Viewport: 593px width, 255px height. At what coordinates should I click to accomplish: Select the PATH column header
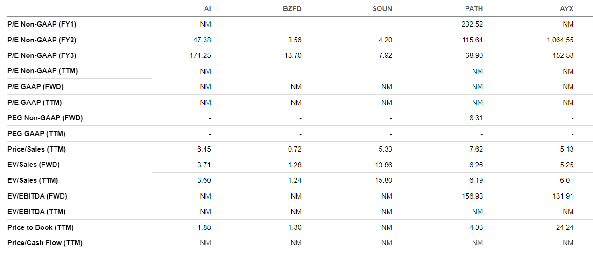point(474,9)
